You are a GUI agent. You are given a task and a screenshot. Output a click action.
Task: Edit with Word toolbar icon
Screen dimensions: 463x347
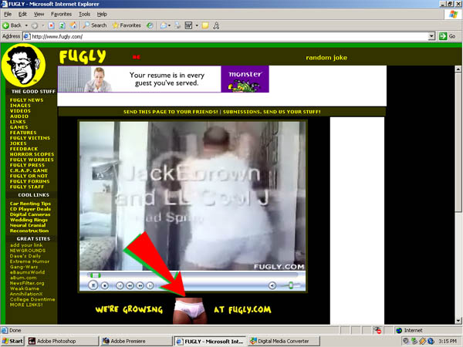point(188,25)
